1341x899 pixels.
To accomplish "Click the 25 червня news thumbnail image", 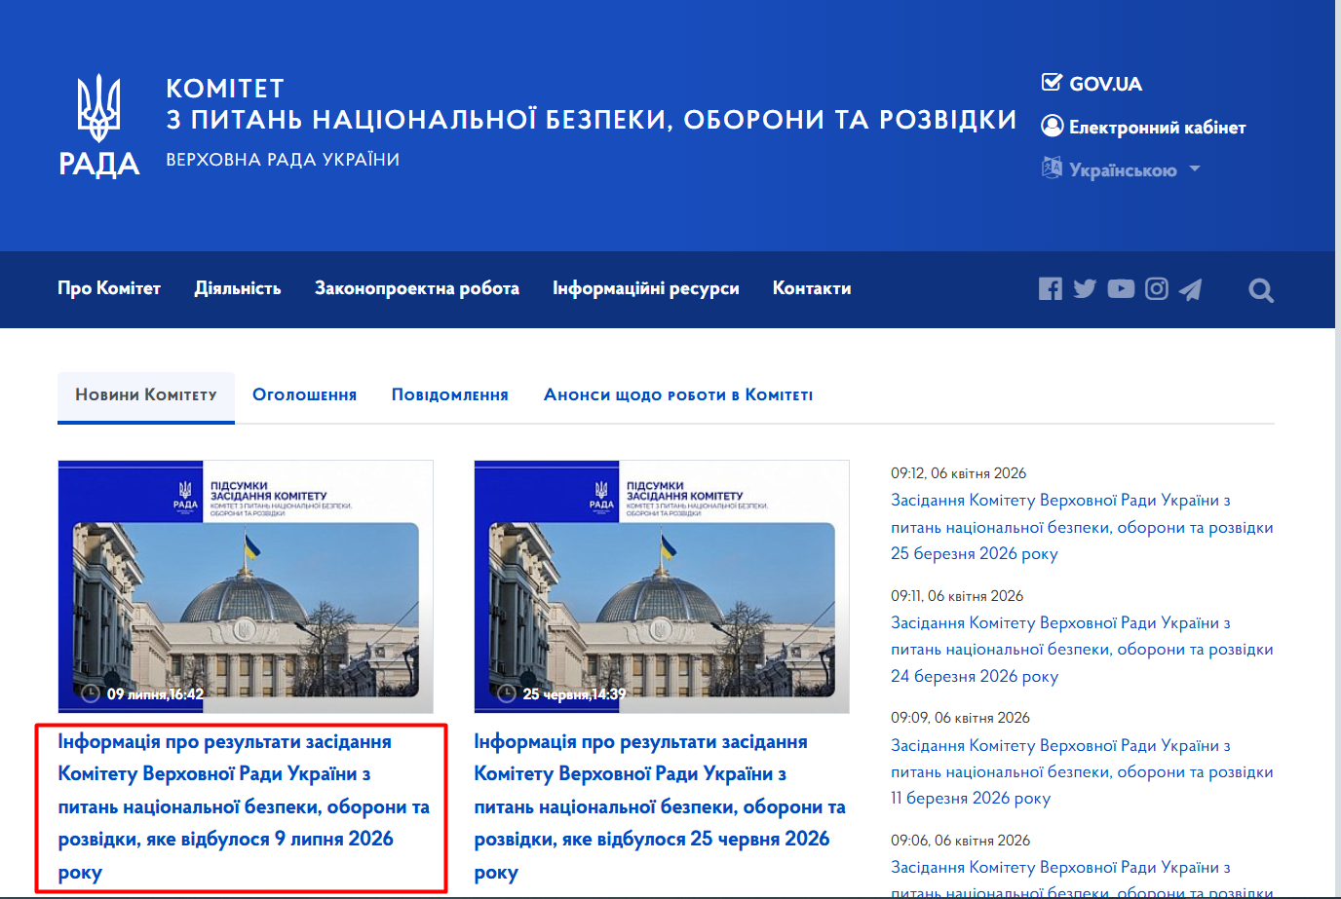I will (662, 586).
